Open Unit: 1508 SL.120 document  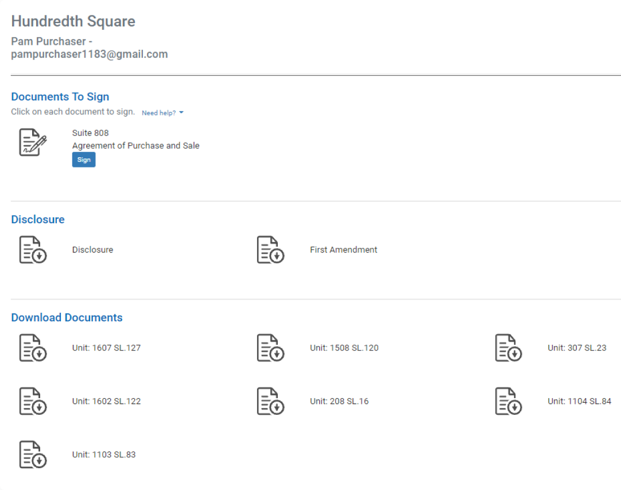(x=344, y=348)
